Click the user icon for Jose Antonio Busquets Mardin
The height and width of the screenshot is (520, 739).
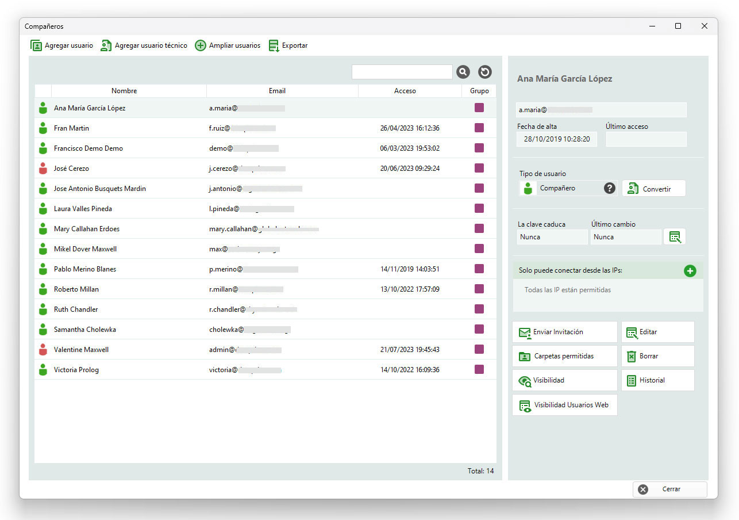pos(43,189)
